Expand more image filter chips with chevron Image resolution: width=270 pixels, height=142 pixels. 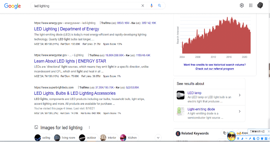(158, 138)
